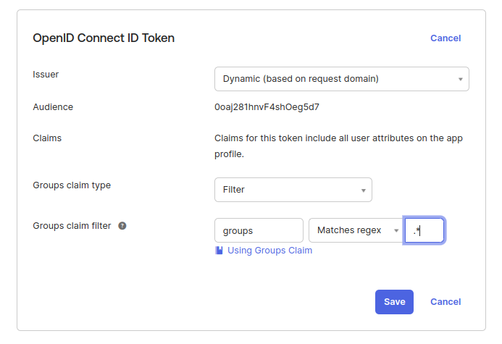Expand the Matches regex dropdown
502x344 pixels.
[356, 230]
